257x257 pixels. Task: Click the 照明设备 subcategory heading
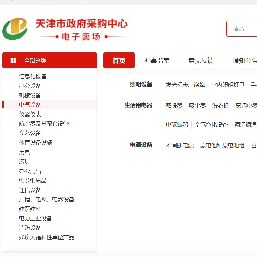pos(141,84)
